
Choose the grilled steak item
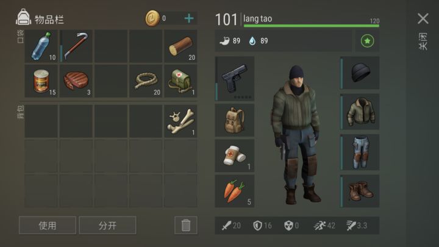click(76, 81)
